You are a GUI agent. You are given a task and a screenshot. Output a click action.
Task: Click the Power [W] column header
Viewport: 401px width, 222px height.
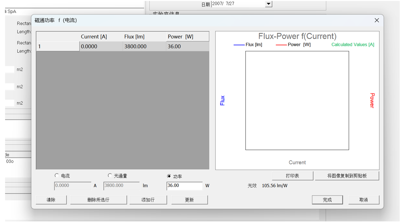[x=187, y=37]
